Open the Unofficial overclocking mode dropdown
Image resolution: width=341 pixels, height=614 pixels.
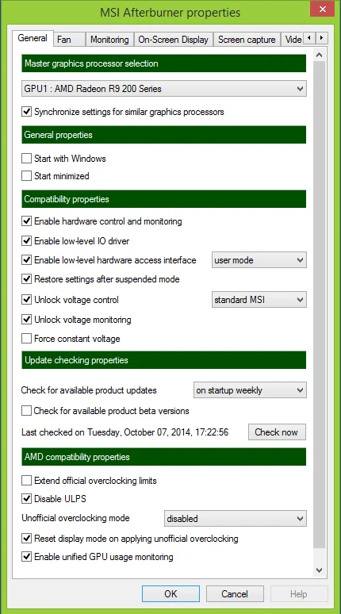[x=236, y=519]
